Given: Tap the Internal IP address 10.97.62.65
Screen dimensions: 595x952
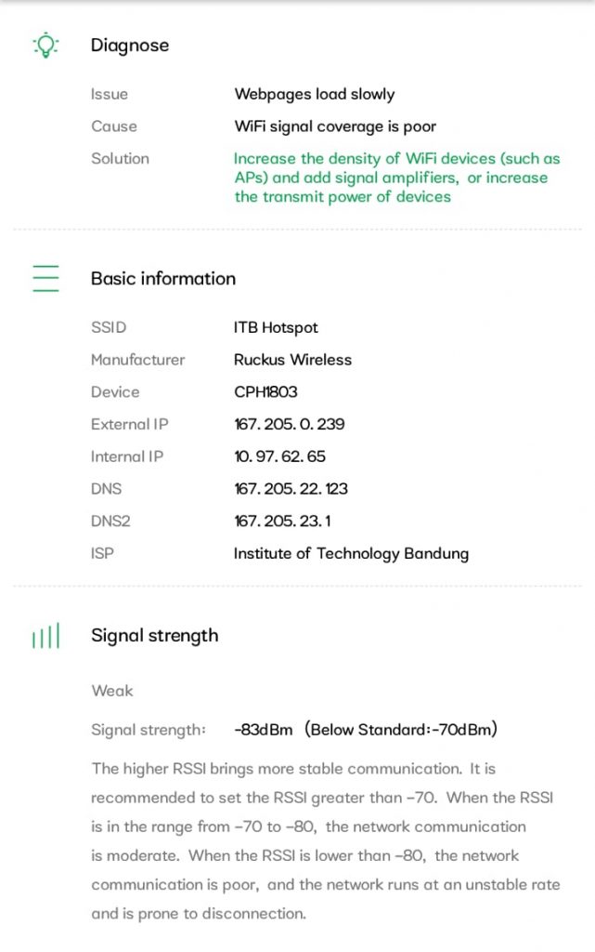Looking at the screenshot, I should click(280, 456).
